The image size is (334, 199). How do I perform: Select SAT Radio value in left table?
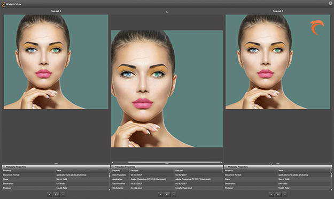[61, 184]
